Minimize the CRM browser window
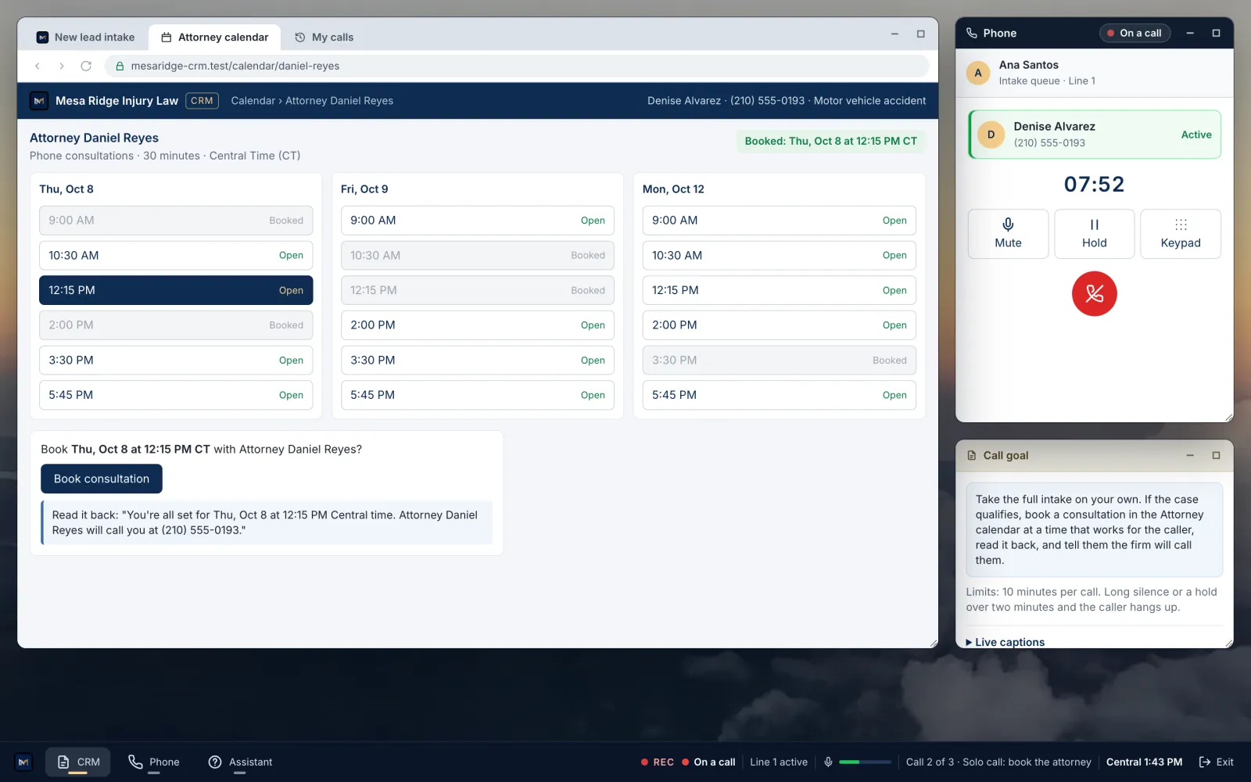Image resolution: width=1251 pixels, height=782 pixels. [x=894, y=34]
